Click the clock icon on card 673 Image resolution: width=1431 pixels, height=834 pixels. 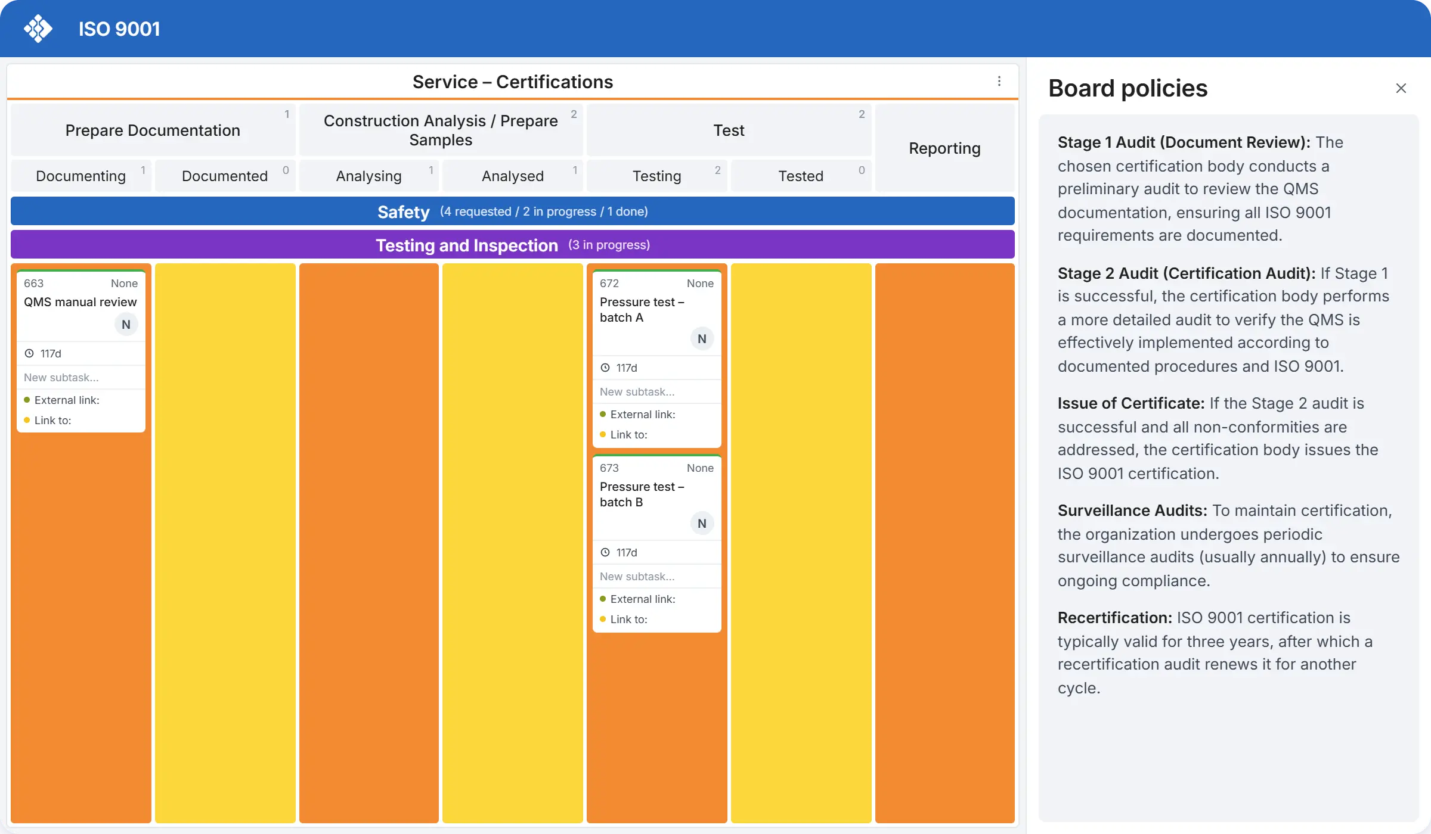pyautogui.click(x=605, y=552)
